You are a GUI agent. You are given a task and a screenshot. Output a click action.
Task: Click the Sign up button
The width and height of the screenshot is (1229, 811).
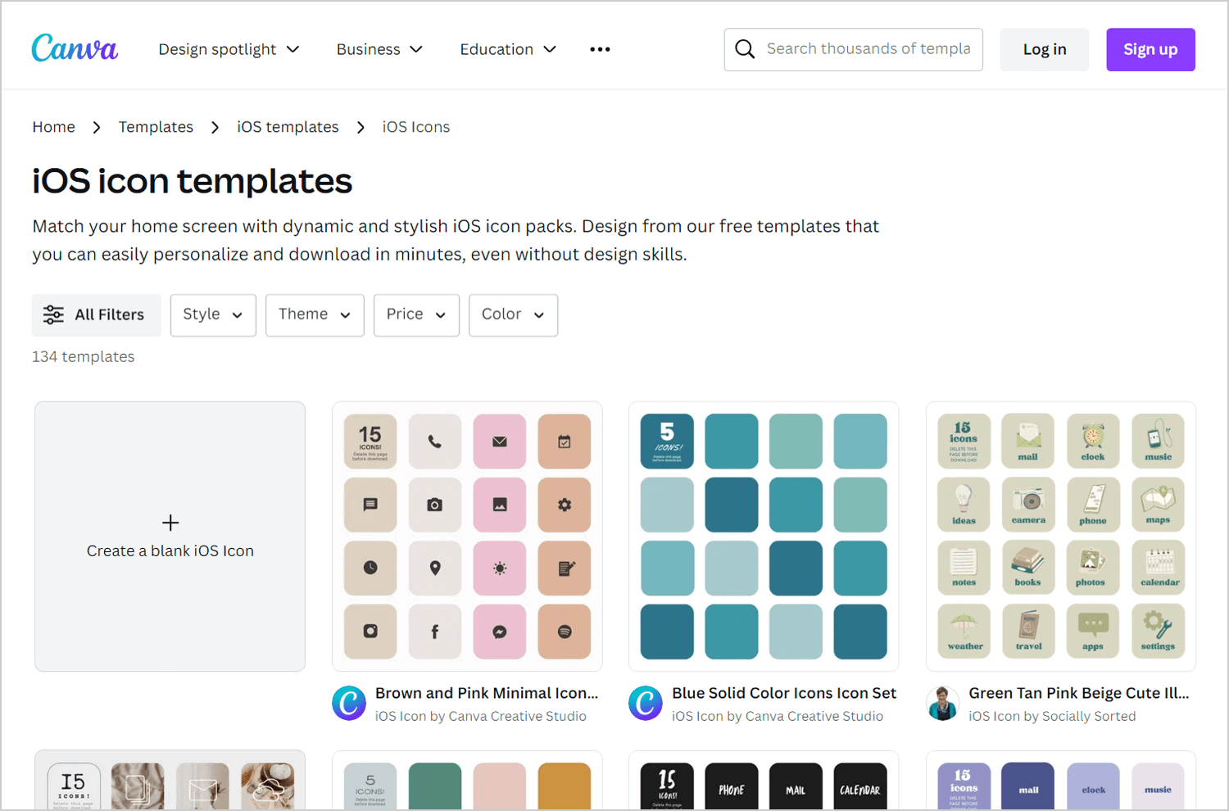(1150, 49)
